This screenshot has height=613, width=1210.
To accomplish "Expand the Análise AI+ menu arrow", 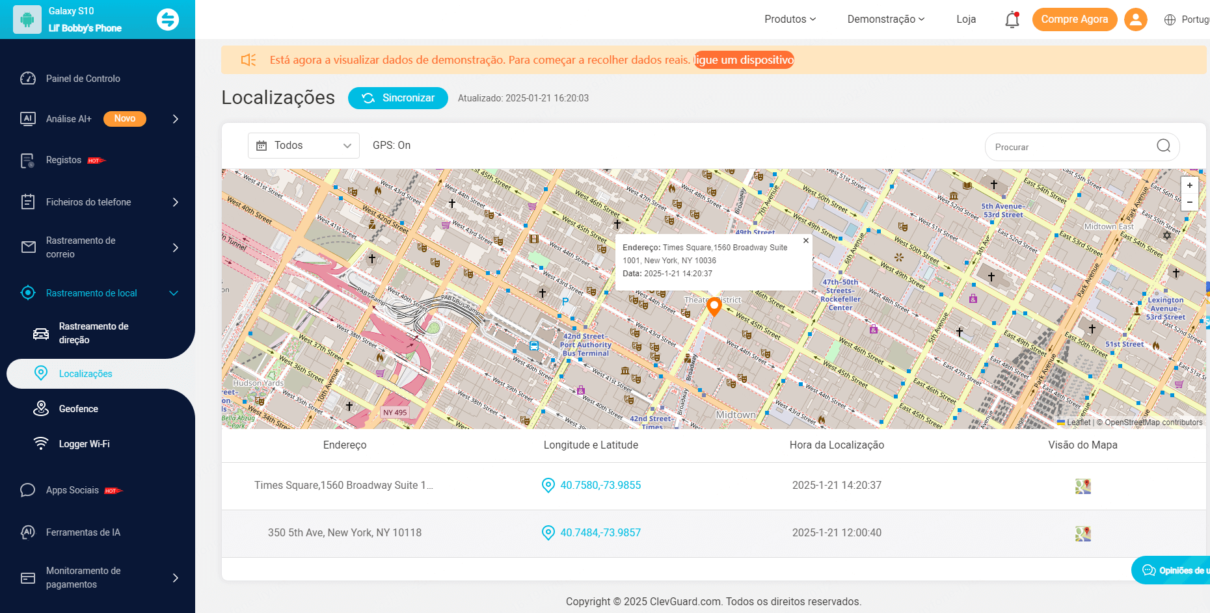I will tap(175, 119).
